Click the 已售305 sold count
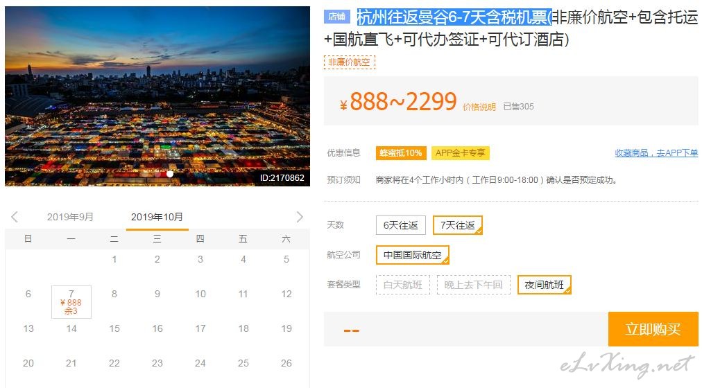Viewport: 702px width, 388px height. [x=518, y=107]
